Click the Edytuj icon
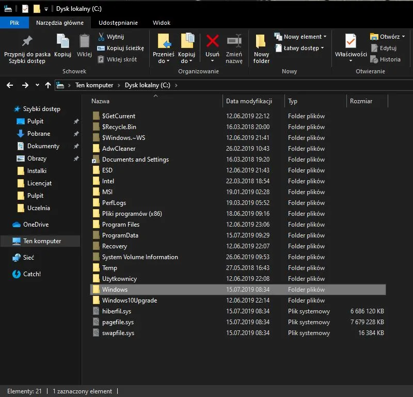 click(x=385, y=47)
